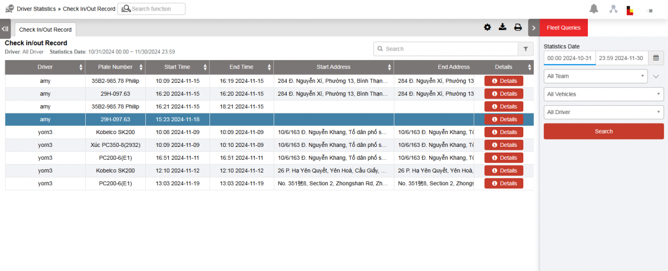Image resolution: width=668 pixels, height=271 pixels.
Task: Click the language flag icon
Action: (x=630, y=10)
